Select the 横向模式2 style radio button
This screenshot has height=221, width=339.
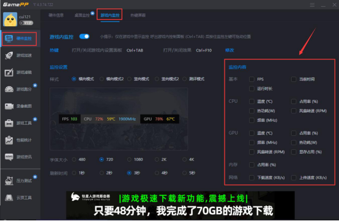(102, 79)
